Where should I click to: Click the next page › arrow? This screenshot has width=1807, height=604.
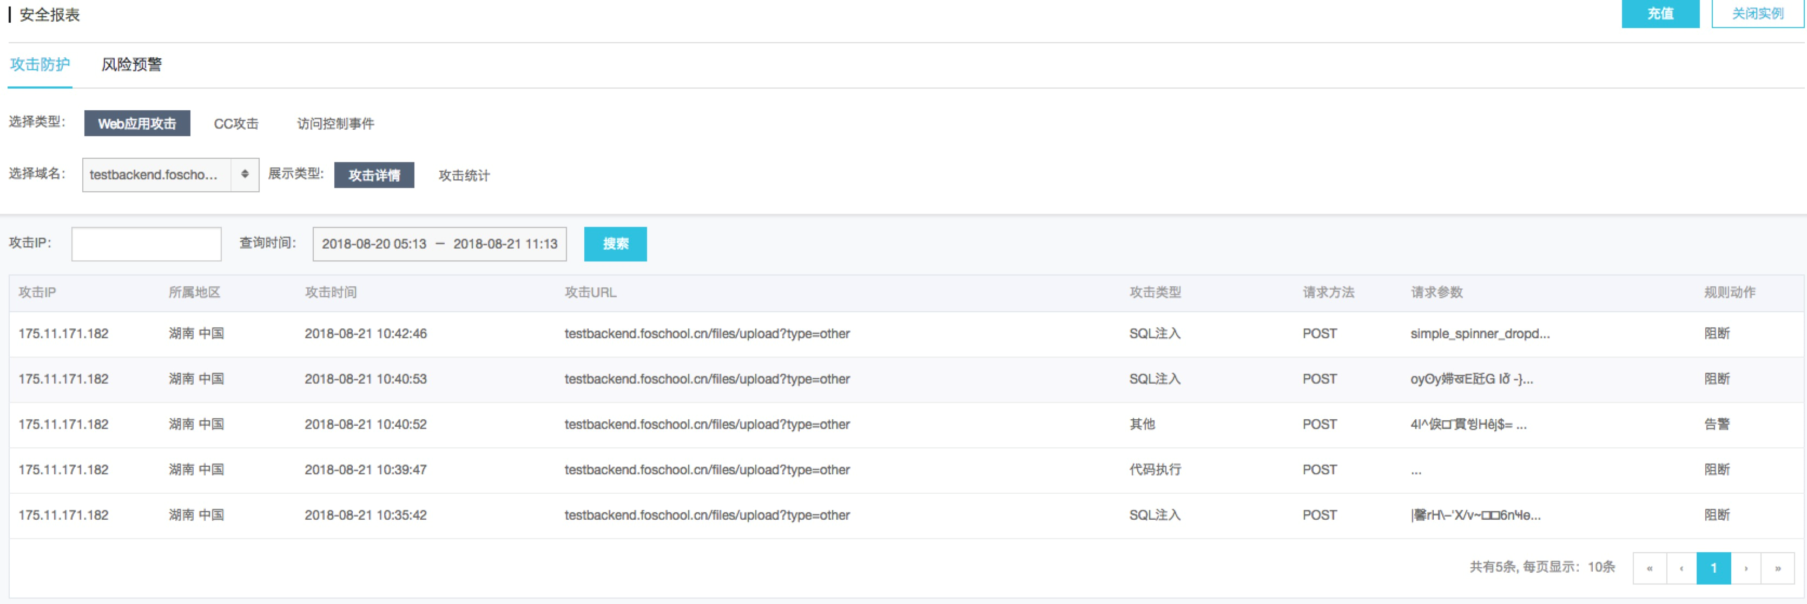[1746, 568]
